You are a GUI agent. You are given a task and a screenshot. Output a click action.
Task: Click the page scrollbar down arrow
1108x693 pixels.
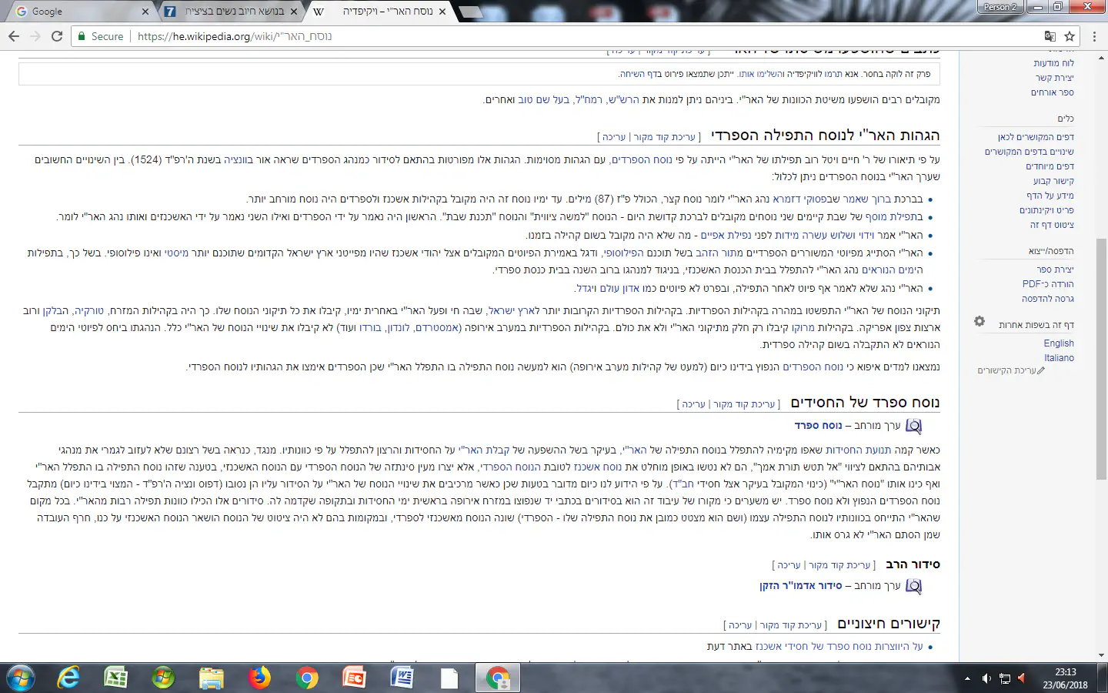tap(1101, 655)
